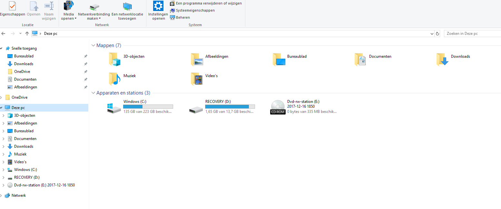Expand Video's in the navigation tree
The image size is (501, 209).
pos(4,162)
